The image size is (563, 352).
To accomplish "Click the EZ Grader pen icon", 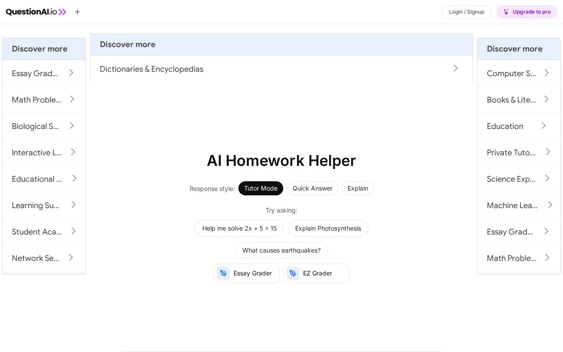I will click(293, 273).
